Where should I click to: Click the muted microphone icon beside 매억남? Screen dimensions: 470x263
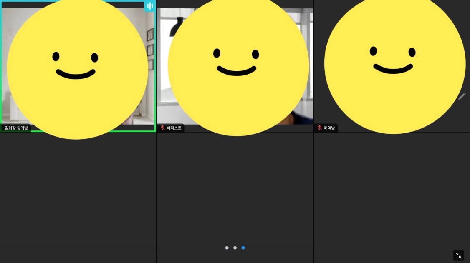pyautogui.click(x=320, y=128)
